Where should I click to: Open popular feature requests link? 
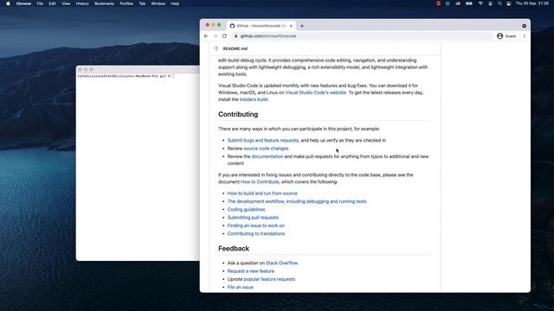coord(269,279)
